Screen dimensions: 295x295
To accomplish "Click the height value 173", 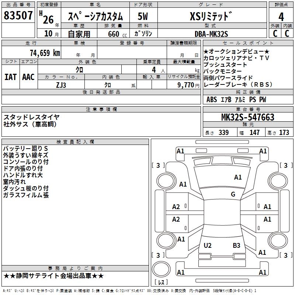I will pos(284,132).
